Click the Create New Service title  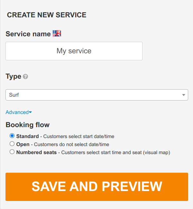coord(47,15)
